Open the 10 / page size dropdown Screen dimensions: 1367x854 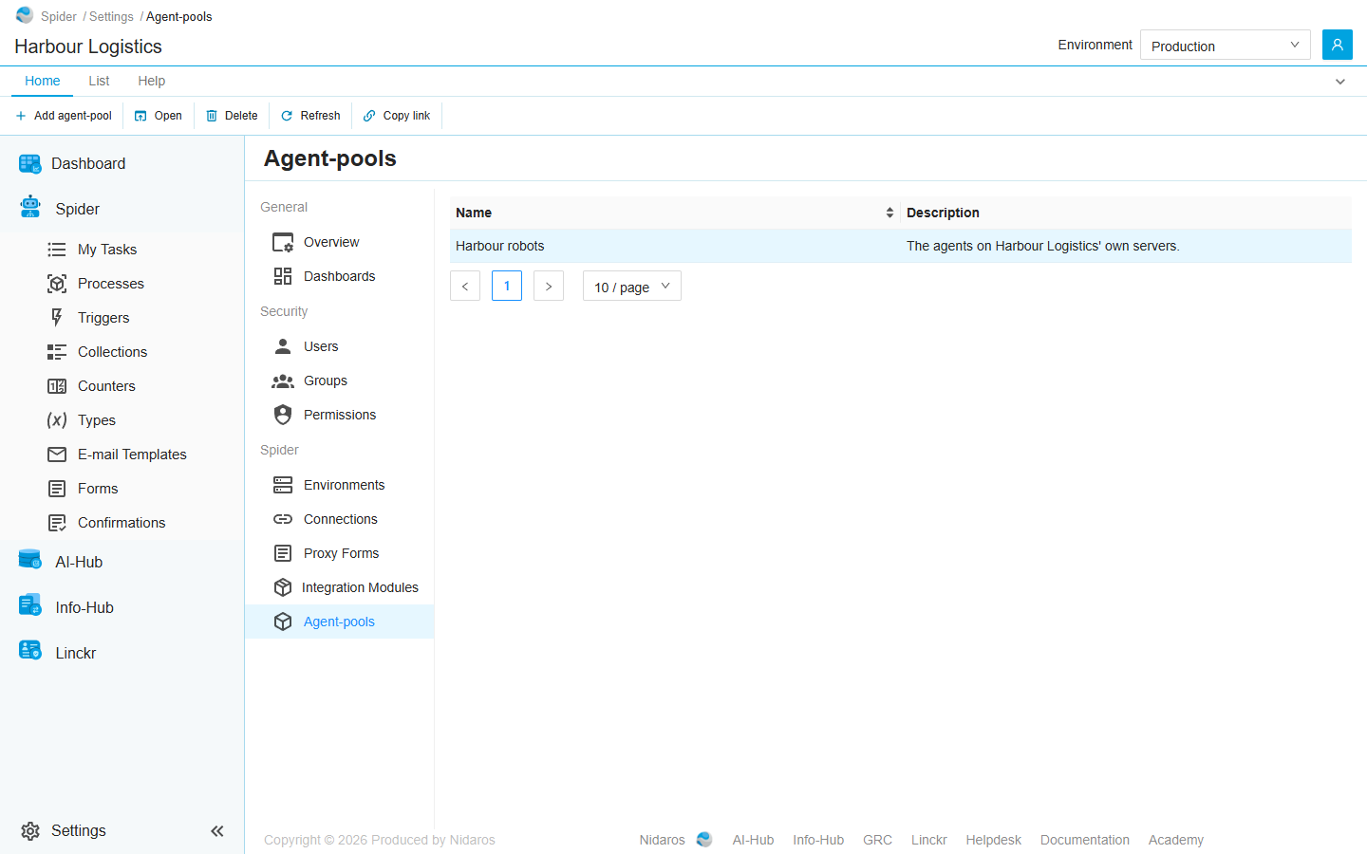pos(632,287)
